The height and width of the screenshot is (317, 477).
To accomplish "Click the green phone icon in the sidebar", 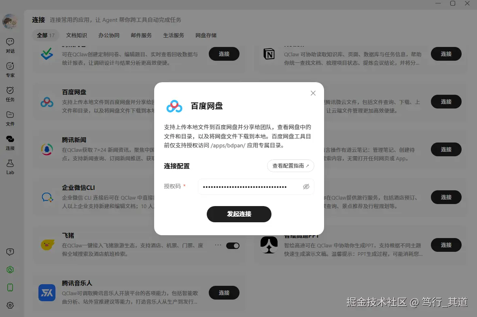I will point(10,287).
